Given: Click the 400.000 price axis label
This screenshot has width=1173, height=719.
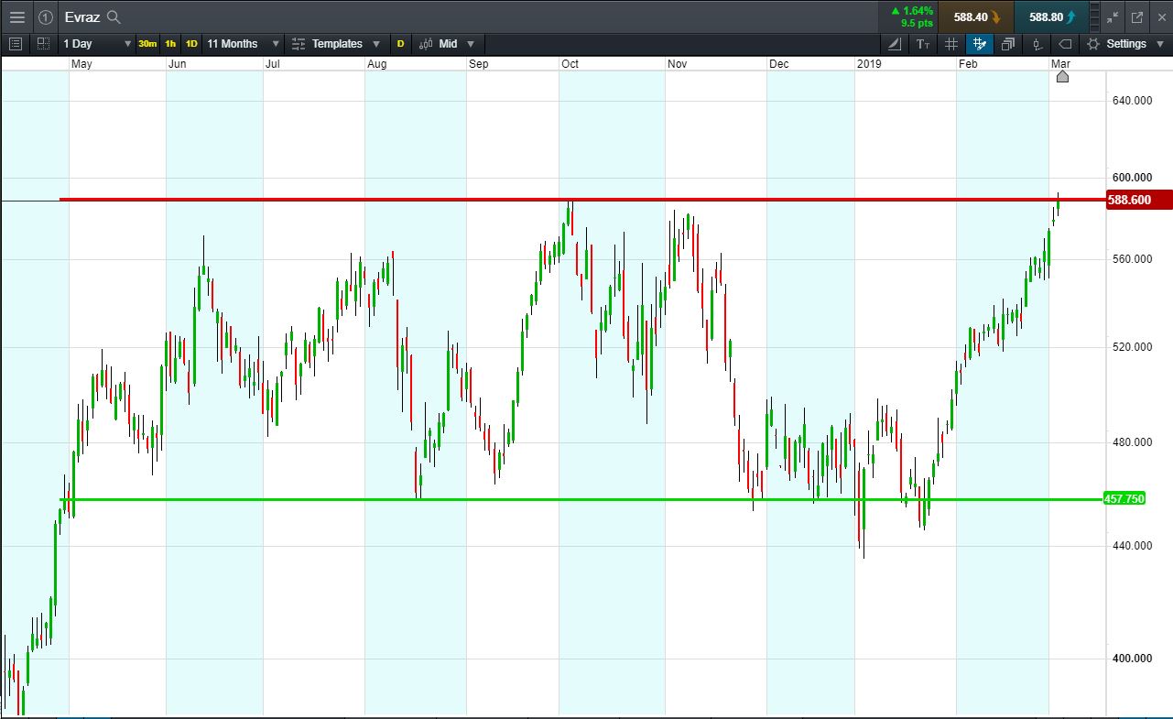Looking at the screenshot, I should coord(1132,659).
